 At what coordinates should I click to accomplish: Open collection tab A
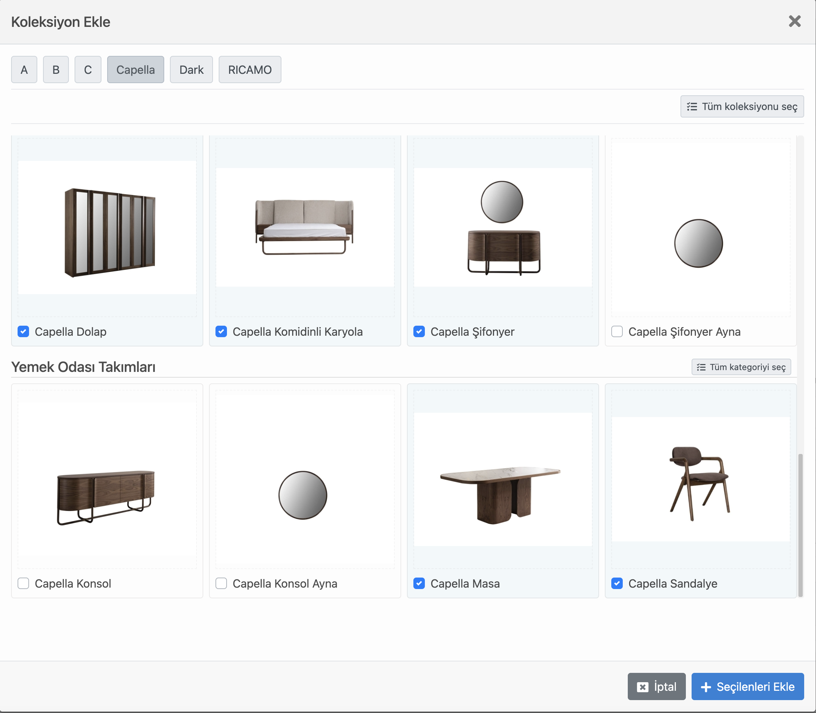pyautogui.click(x=24, y=70)
